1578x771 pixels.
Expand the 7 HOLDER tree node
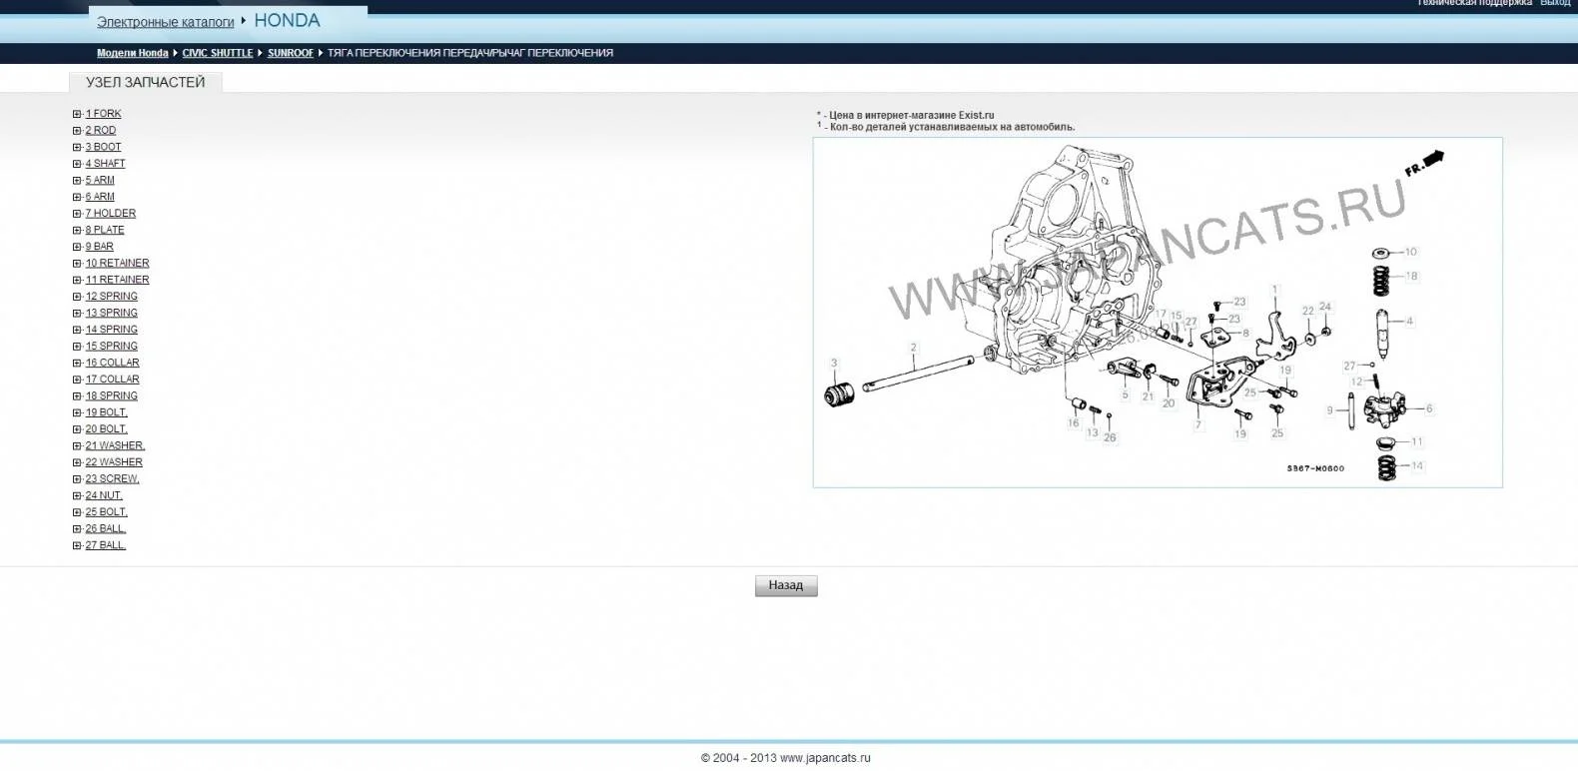(77, 214)
